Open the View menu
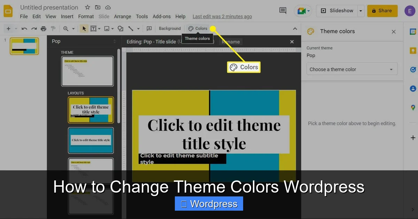Viewport: 418px width, 219px height. 51,16
